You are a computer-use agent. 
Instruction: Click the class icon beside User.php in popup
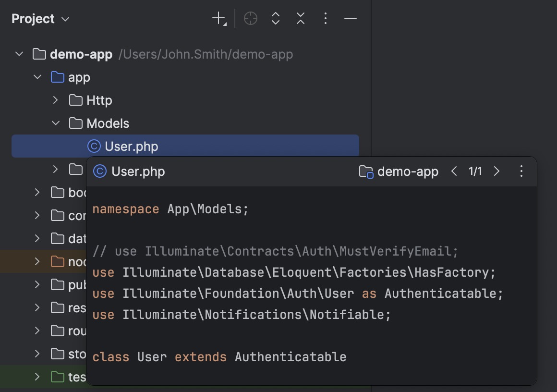[x=99, y=171]
